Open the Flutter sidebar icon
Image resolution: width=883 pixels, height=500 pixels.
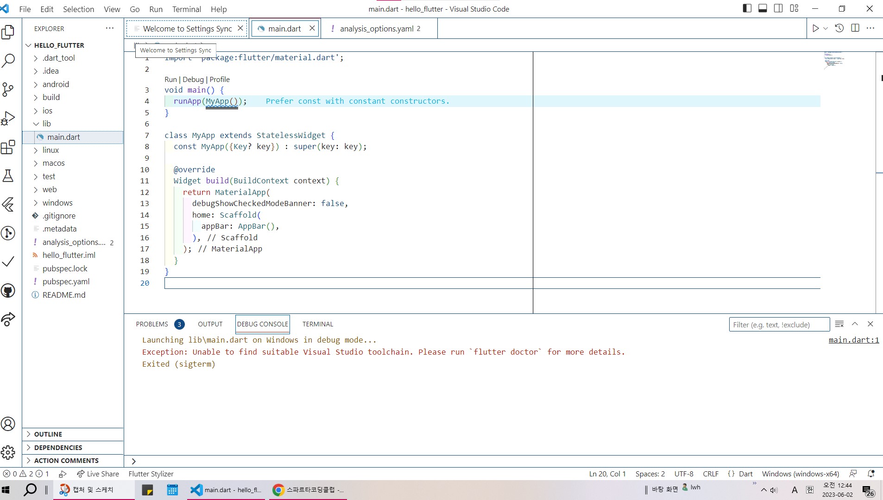pyautogui.click(x=8, y=205)
